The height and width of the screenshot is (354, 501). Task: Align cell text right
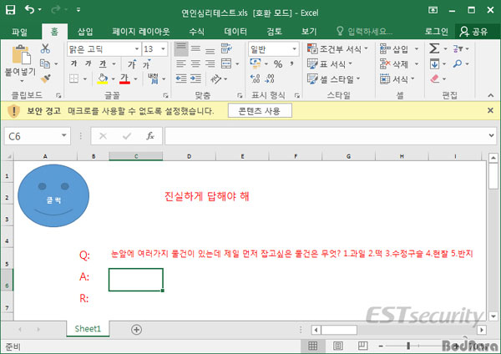(210, 64)
